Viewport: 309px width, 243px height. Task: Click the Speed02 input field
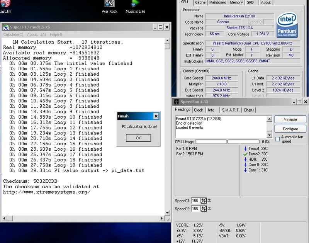[x=195, y=209]
